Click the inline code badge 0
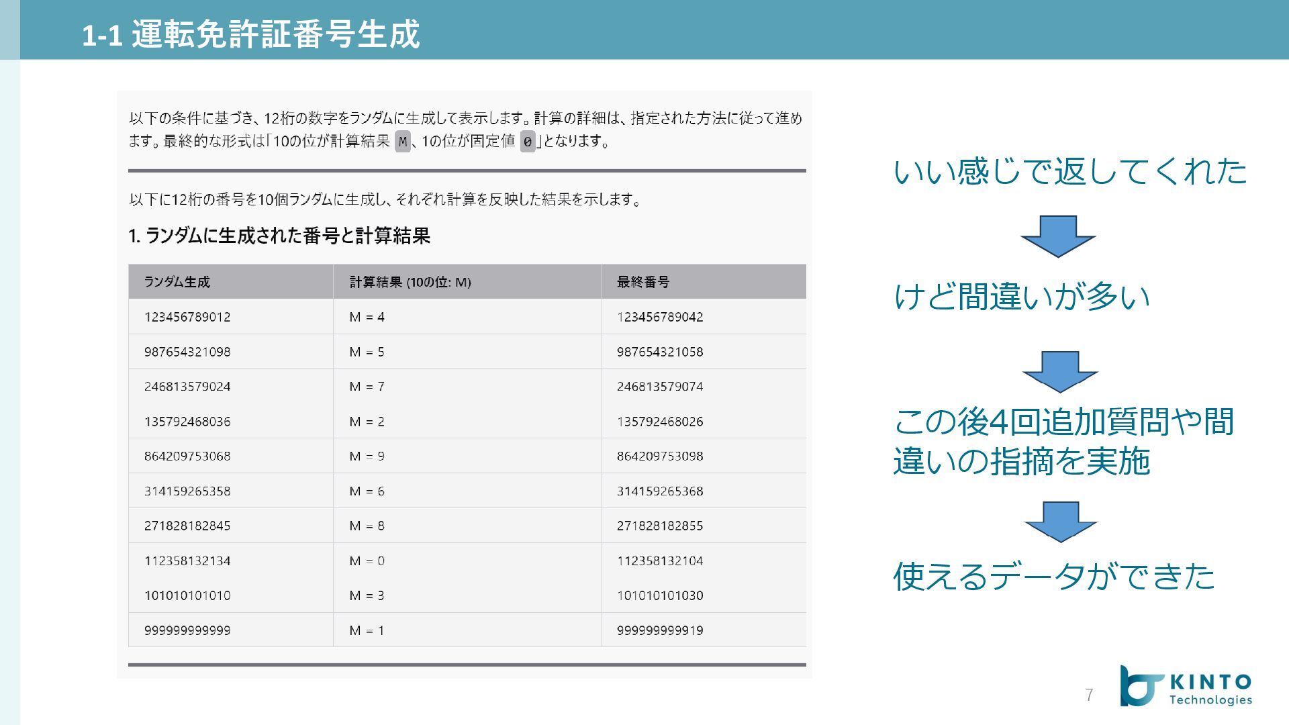The image size is (1289, 725). (x=528, y=142)
